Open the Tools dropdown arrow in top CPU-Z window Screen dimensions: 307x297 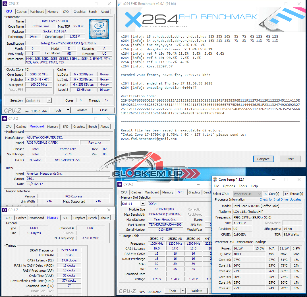tap(68, 110)
